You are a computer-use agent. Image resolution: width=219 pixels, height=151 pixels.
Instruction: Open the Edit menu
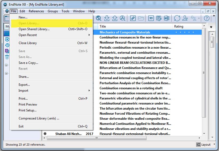[22, 11]
